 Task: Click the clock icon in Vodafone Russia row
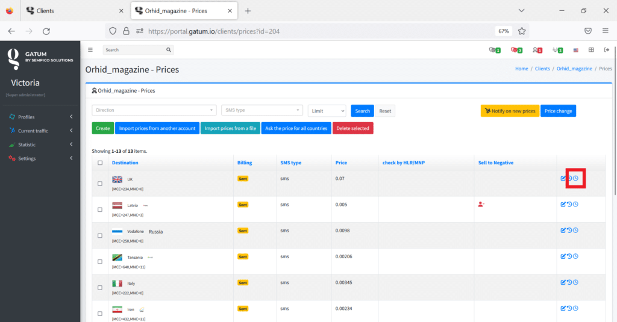575,231
